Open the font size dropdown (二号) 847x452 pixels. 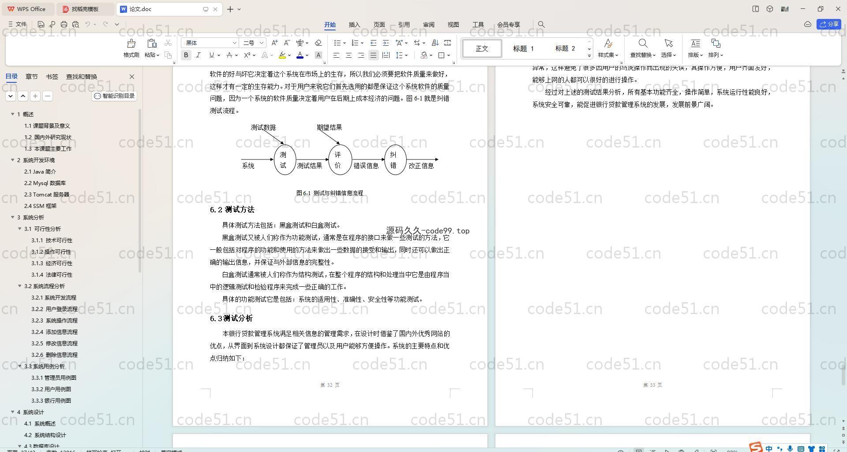[261, 43]
